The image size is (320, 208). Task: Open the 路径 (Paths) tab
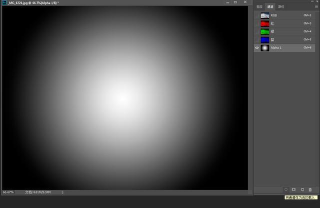[x=281, y=6]
